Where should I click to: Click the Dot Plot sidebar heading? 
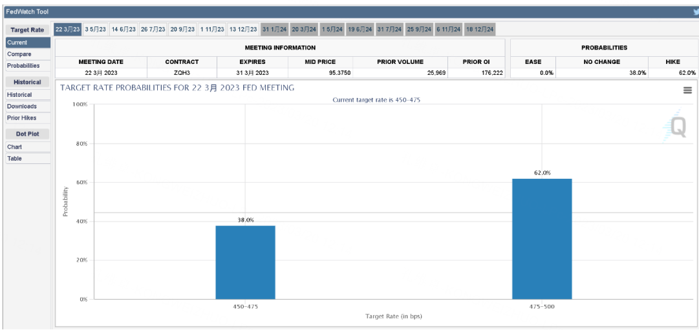[x=27, y=134]
